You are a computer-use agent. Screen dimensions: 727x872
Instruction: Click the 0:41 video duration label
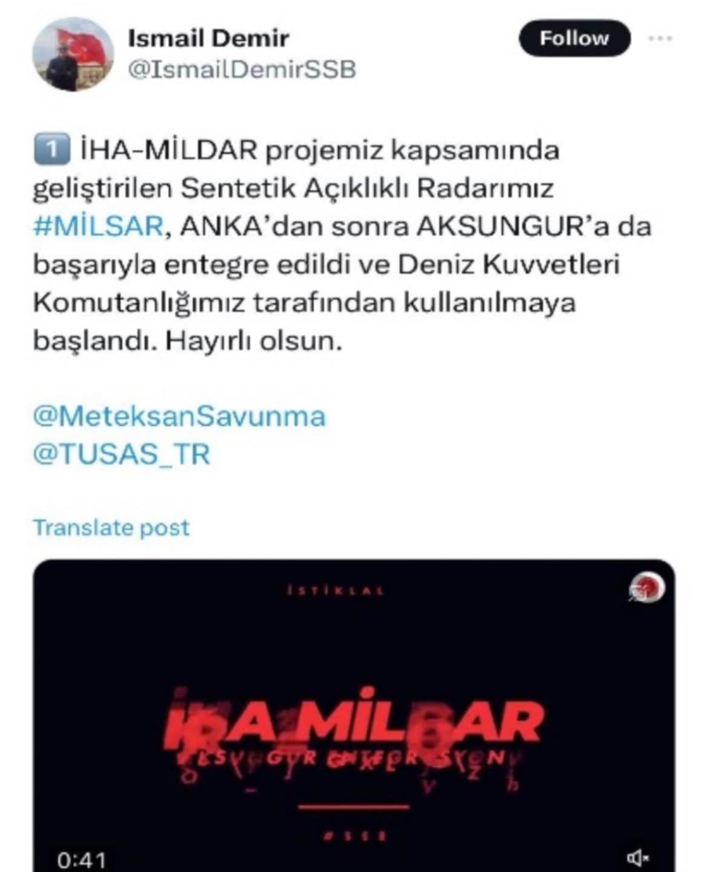coord(82,860)
